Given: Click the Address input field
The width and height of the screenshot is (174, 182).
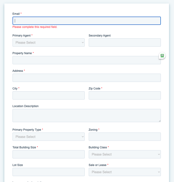Looking at the screenshot, I should [x=86, y=78].
